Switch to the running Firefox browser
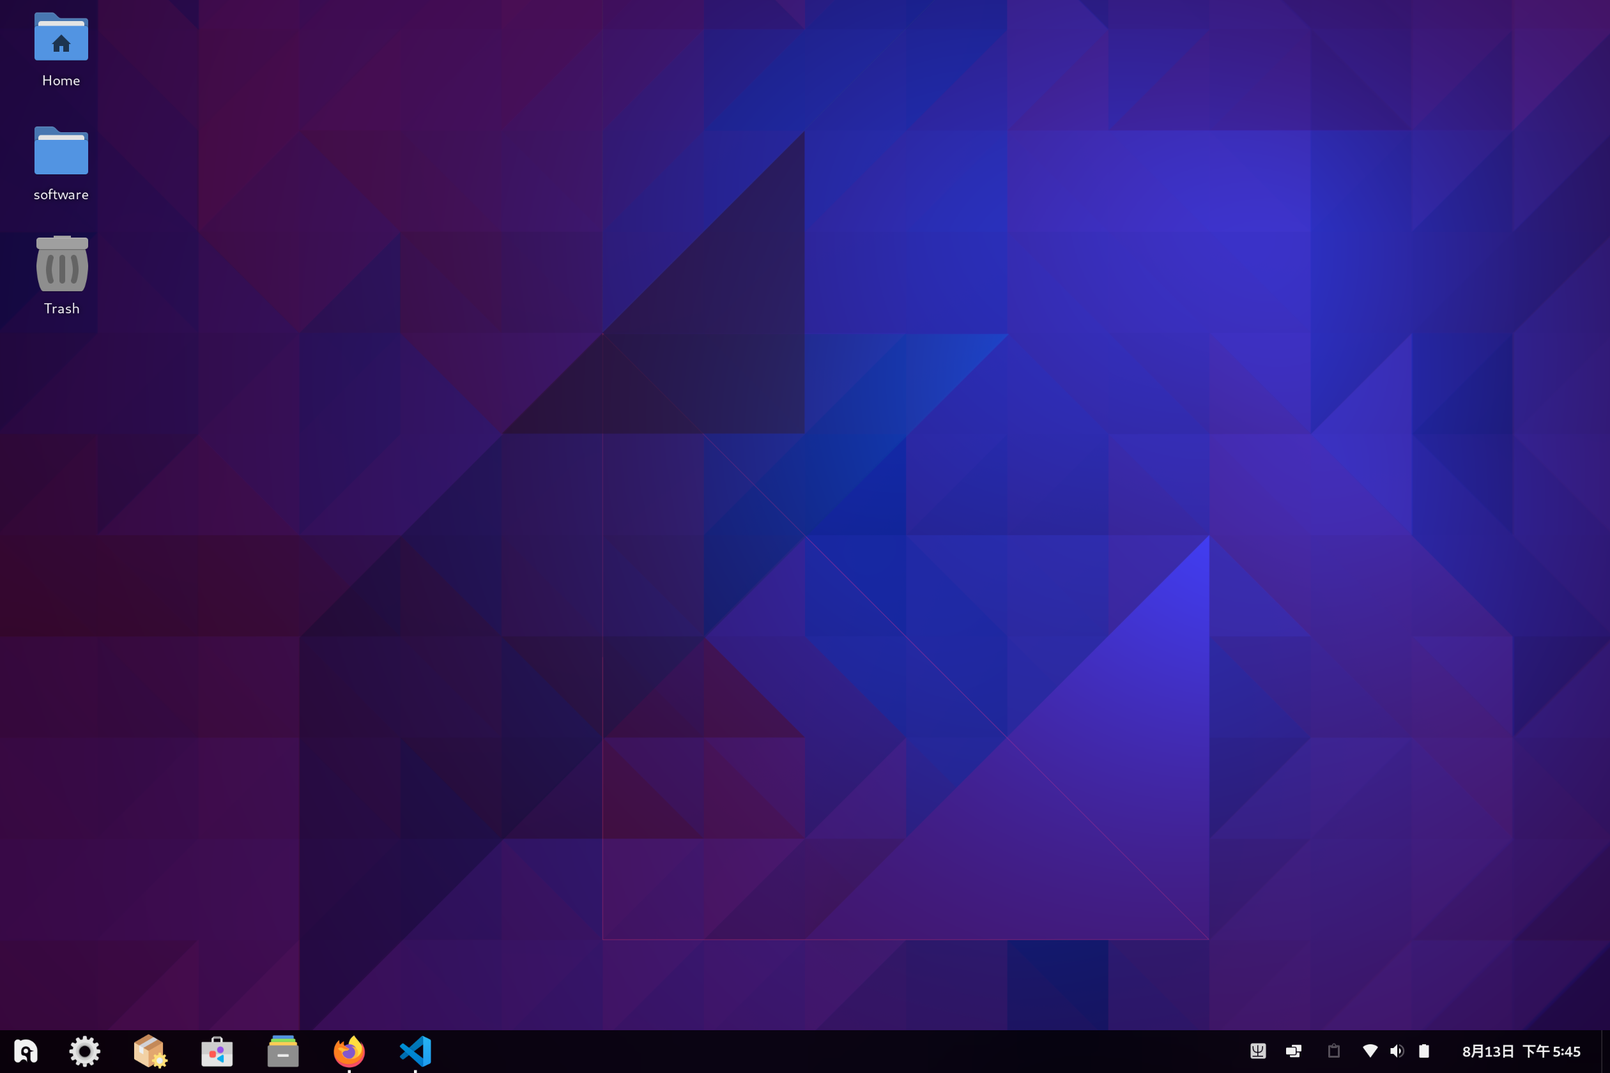This screenshot has width=1610, height=1073. (x=349, y=1051)
